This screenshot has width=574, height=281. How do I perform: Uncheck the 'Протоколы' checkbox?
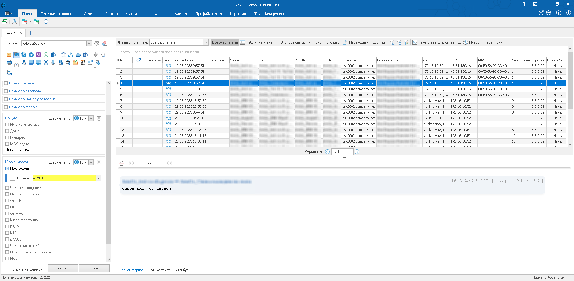7,168
